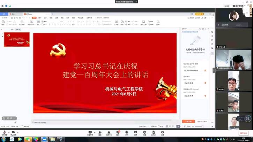Select Slides view tab in slide panel

click(x=18, y=30)
